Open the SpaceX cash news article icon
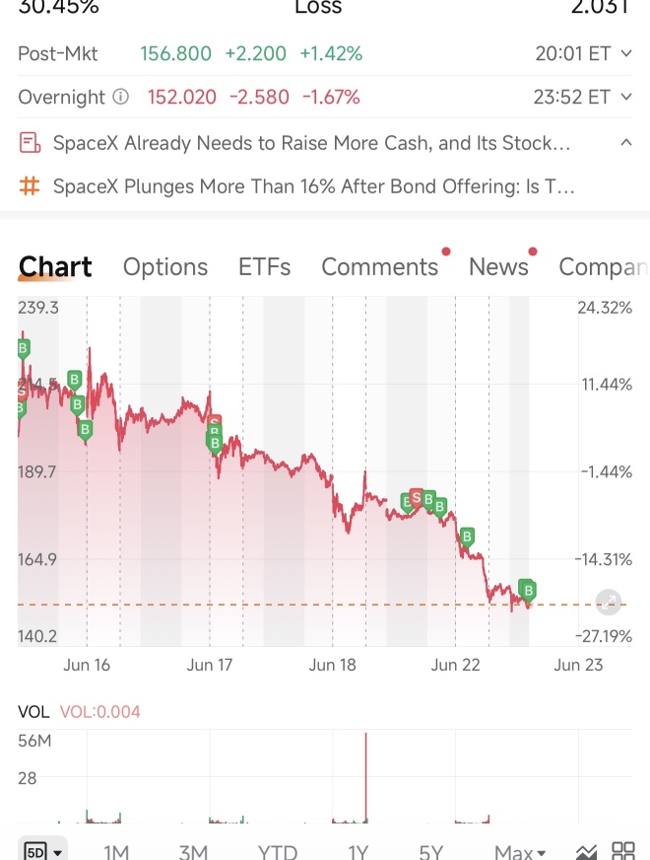650x860 pixels. coord(30,143)
